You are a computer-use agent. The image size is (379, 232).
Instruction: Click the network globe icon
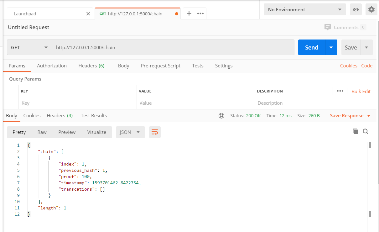pos(221,116)
